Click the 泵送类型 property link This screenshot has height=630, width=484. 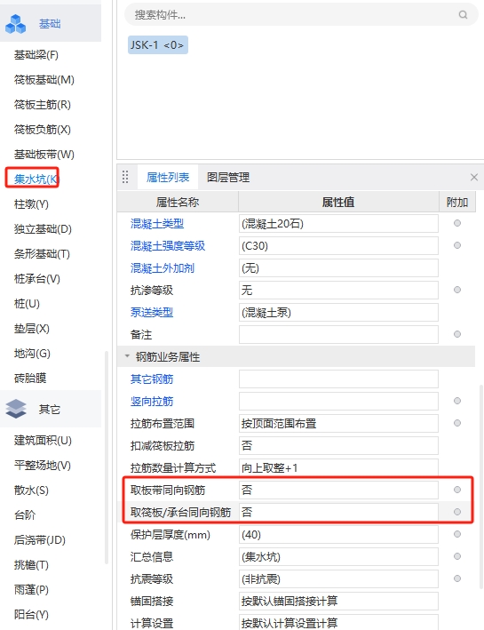coord(152,312)
